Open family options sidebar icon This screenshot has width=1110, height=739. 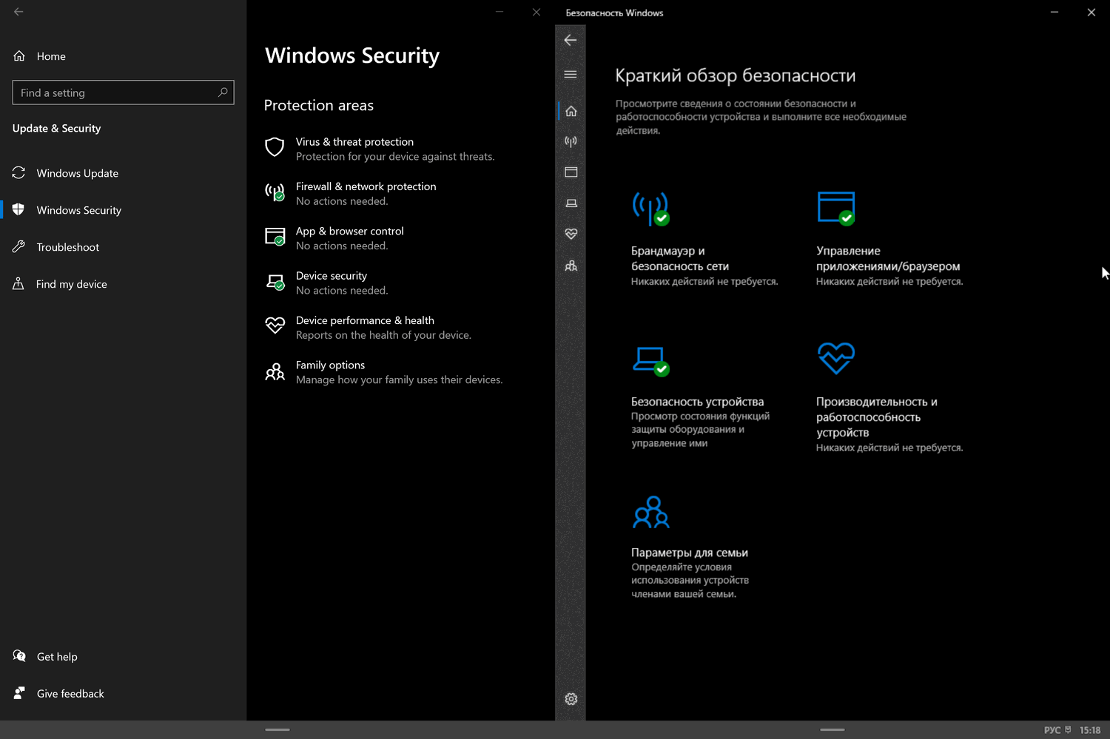tap(571, 266)
